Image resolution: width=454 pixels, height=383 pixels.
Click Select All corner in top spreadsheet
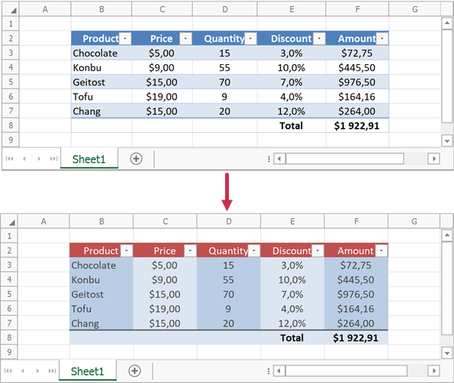coord(11,10)
